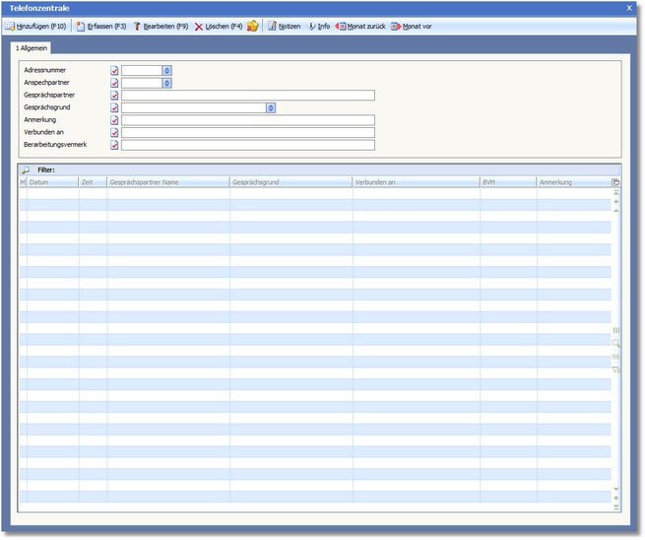
Task: Click the Info toolbar icon
Action: pyautogui.click(x=312, y=27)
